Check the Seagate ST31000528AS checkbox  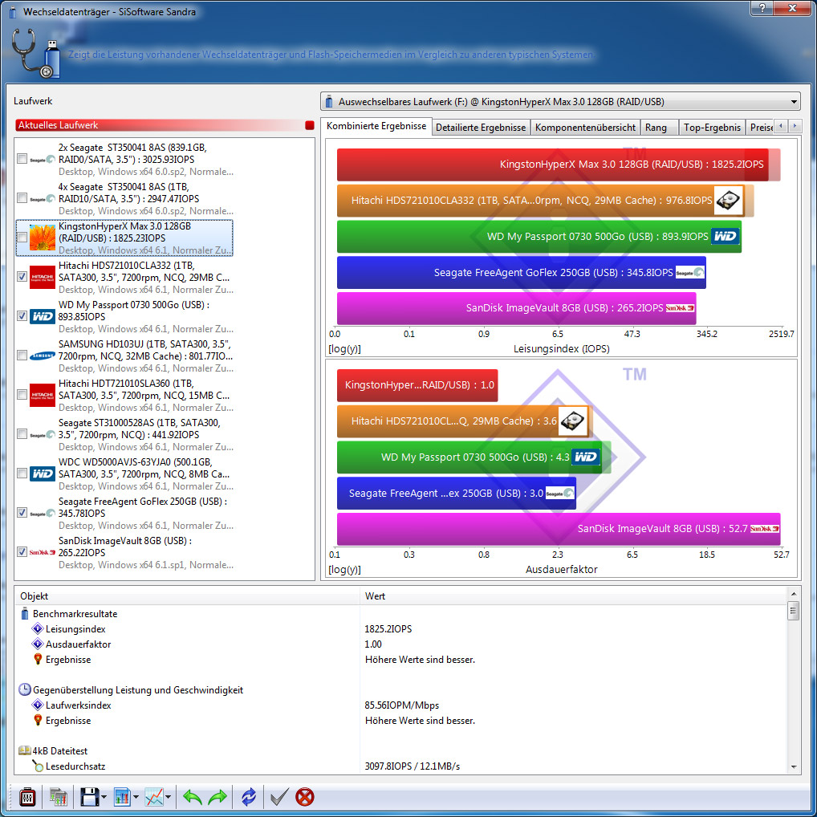coord(22,434)
